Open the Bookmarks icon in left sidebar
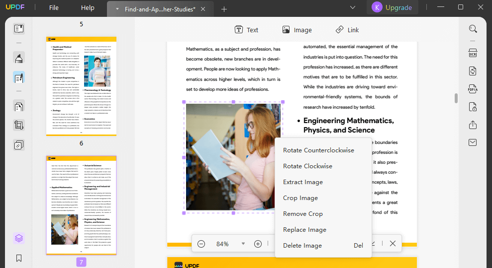Screen dimensions: 492x268 [19, 258]
